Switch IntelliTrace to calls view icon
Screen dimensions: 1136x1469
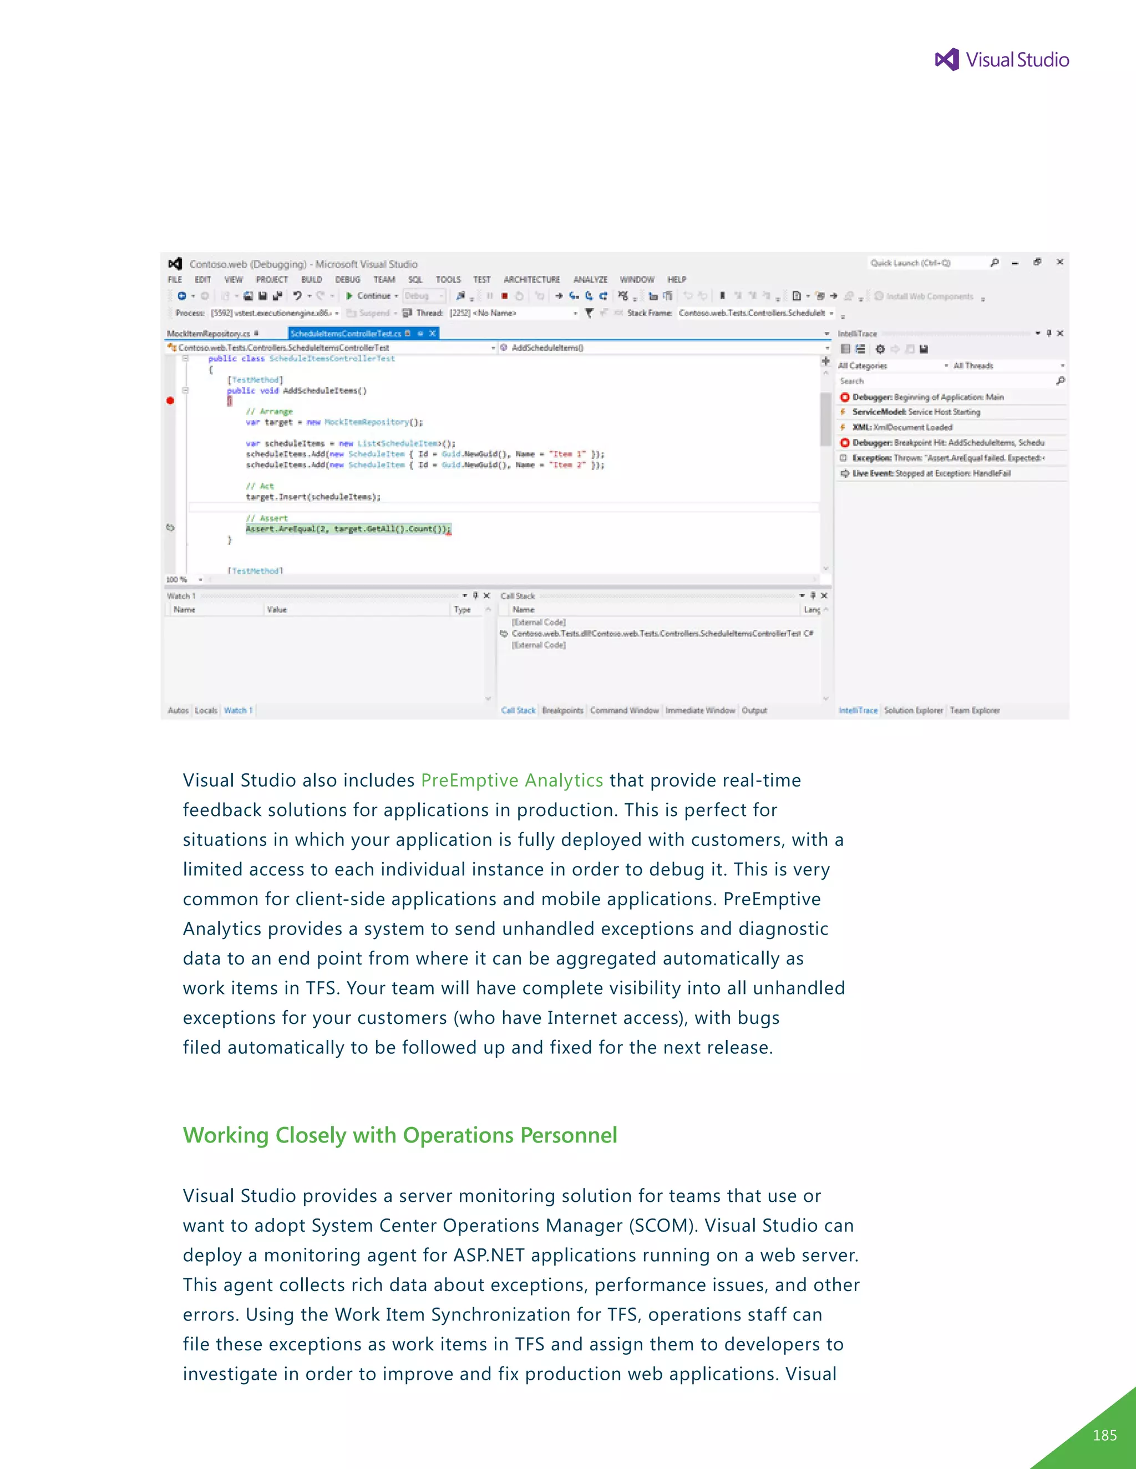tap(860, 349)
